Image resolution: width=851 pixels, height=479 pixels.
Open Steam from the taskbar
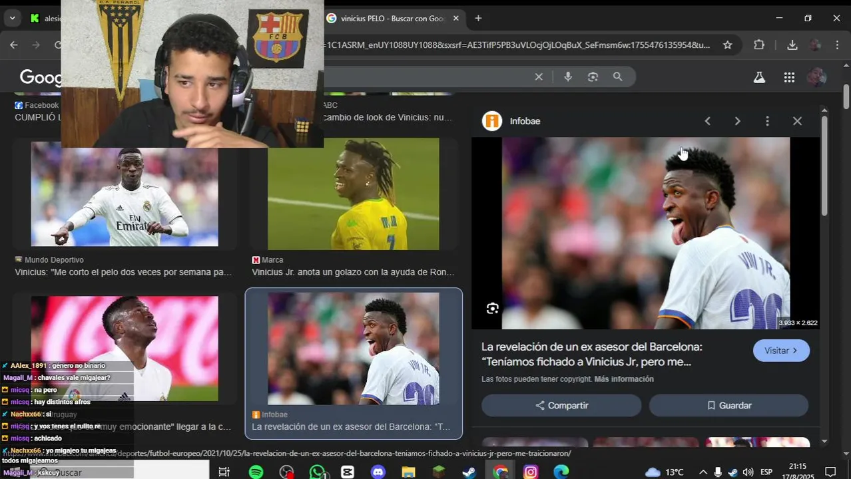point(469,472)
